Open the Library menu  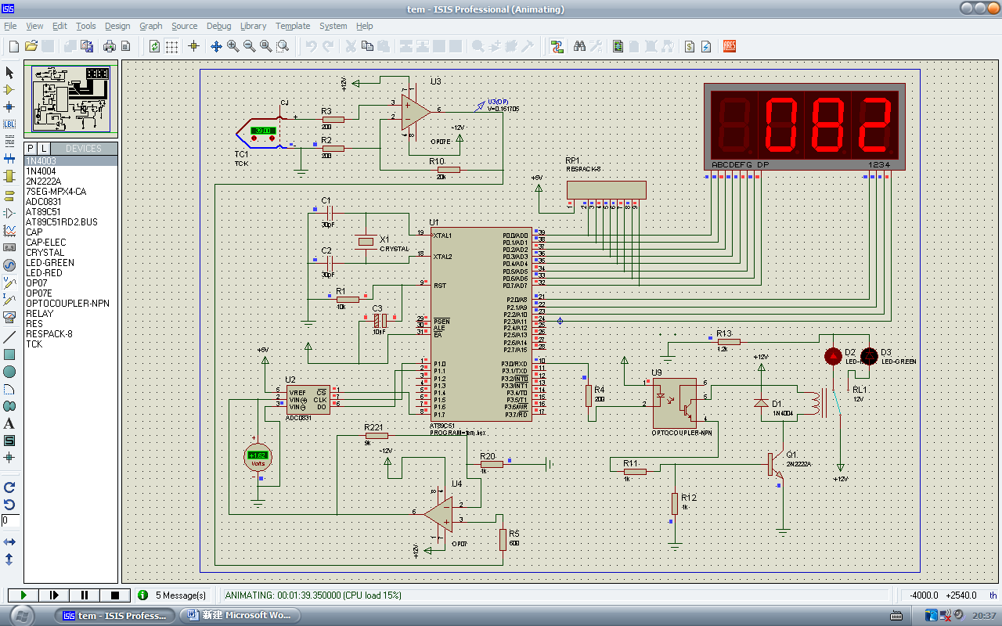pos(253,26)
